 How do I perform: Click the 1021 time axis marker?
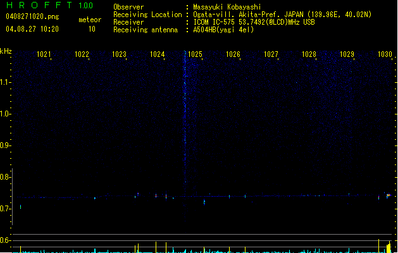(x=44, y=54)
